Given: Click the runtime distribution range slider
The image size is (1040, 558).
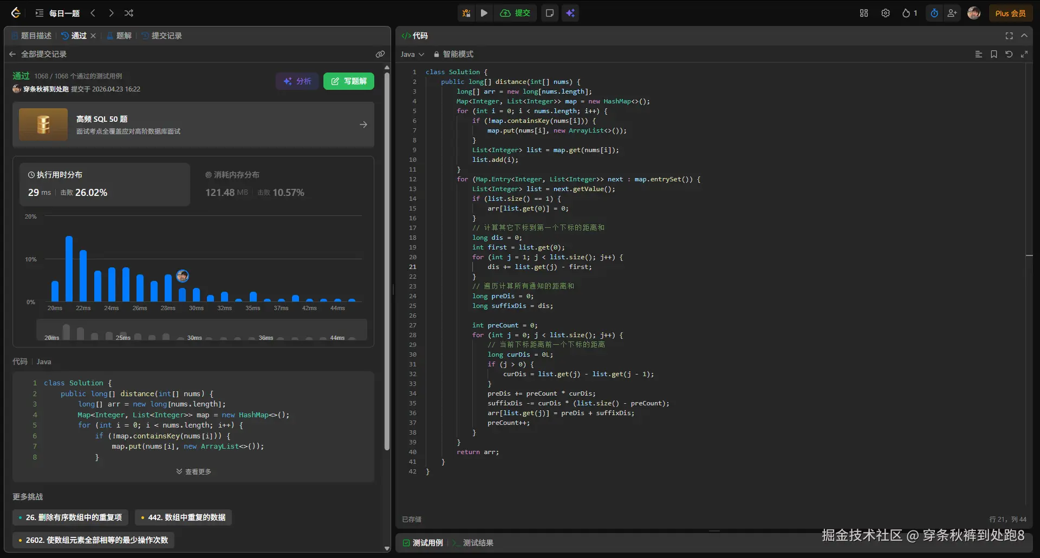Looking at the screenshot, I should click(201, 330).
